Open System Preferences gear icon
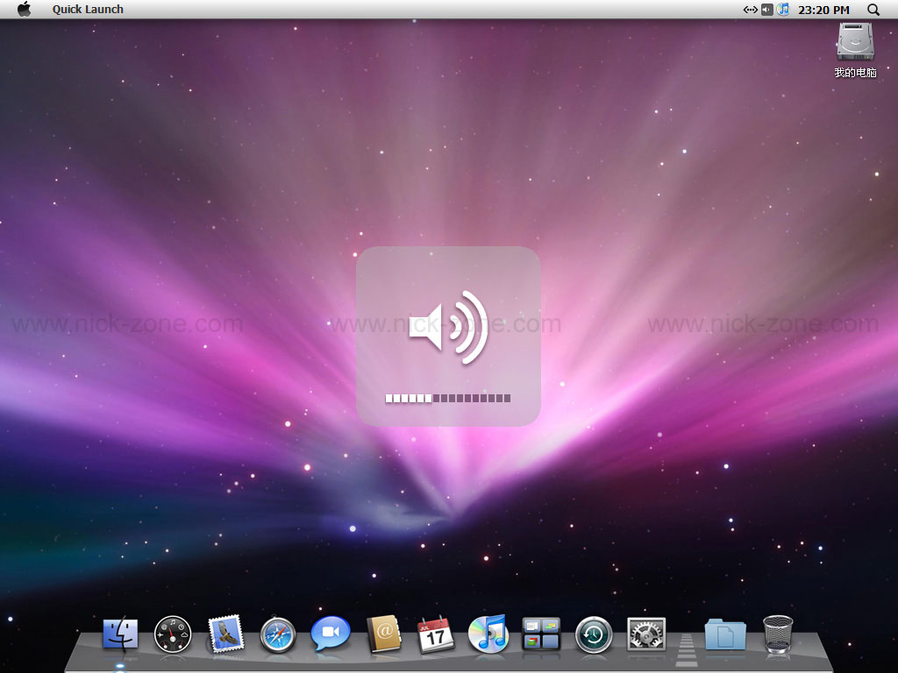Screen dimensions: 898x673 tap(646, 634)
